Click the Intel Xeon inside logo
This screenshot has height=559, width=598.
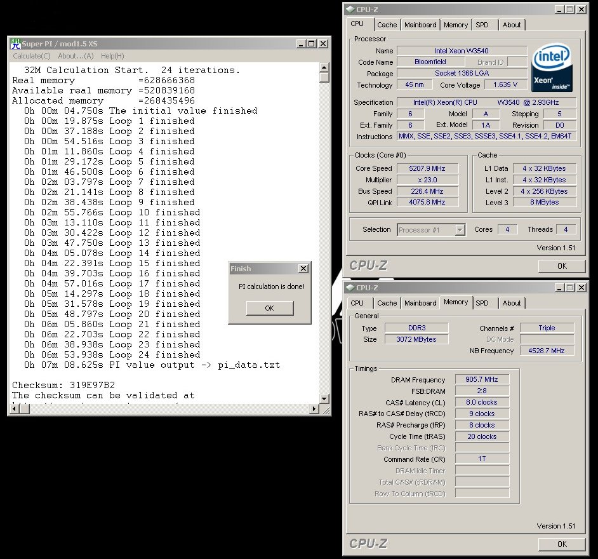tap(552, 67)
